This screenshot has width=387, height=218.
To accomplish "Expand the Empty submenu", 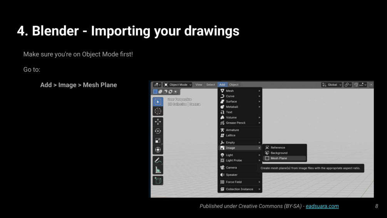I will [240, 143].
